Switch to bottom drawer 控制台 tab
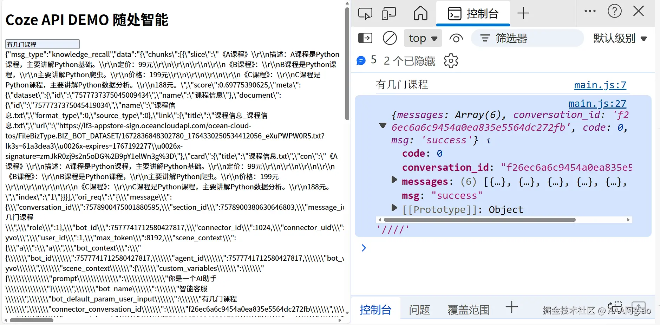This screenshot has width=660, height=325. [x=375, y=310]
